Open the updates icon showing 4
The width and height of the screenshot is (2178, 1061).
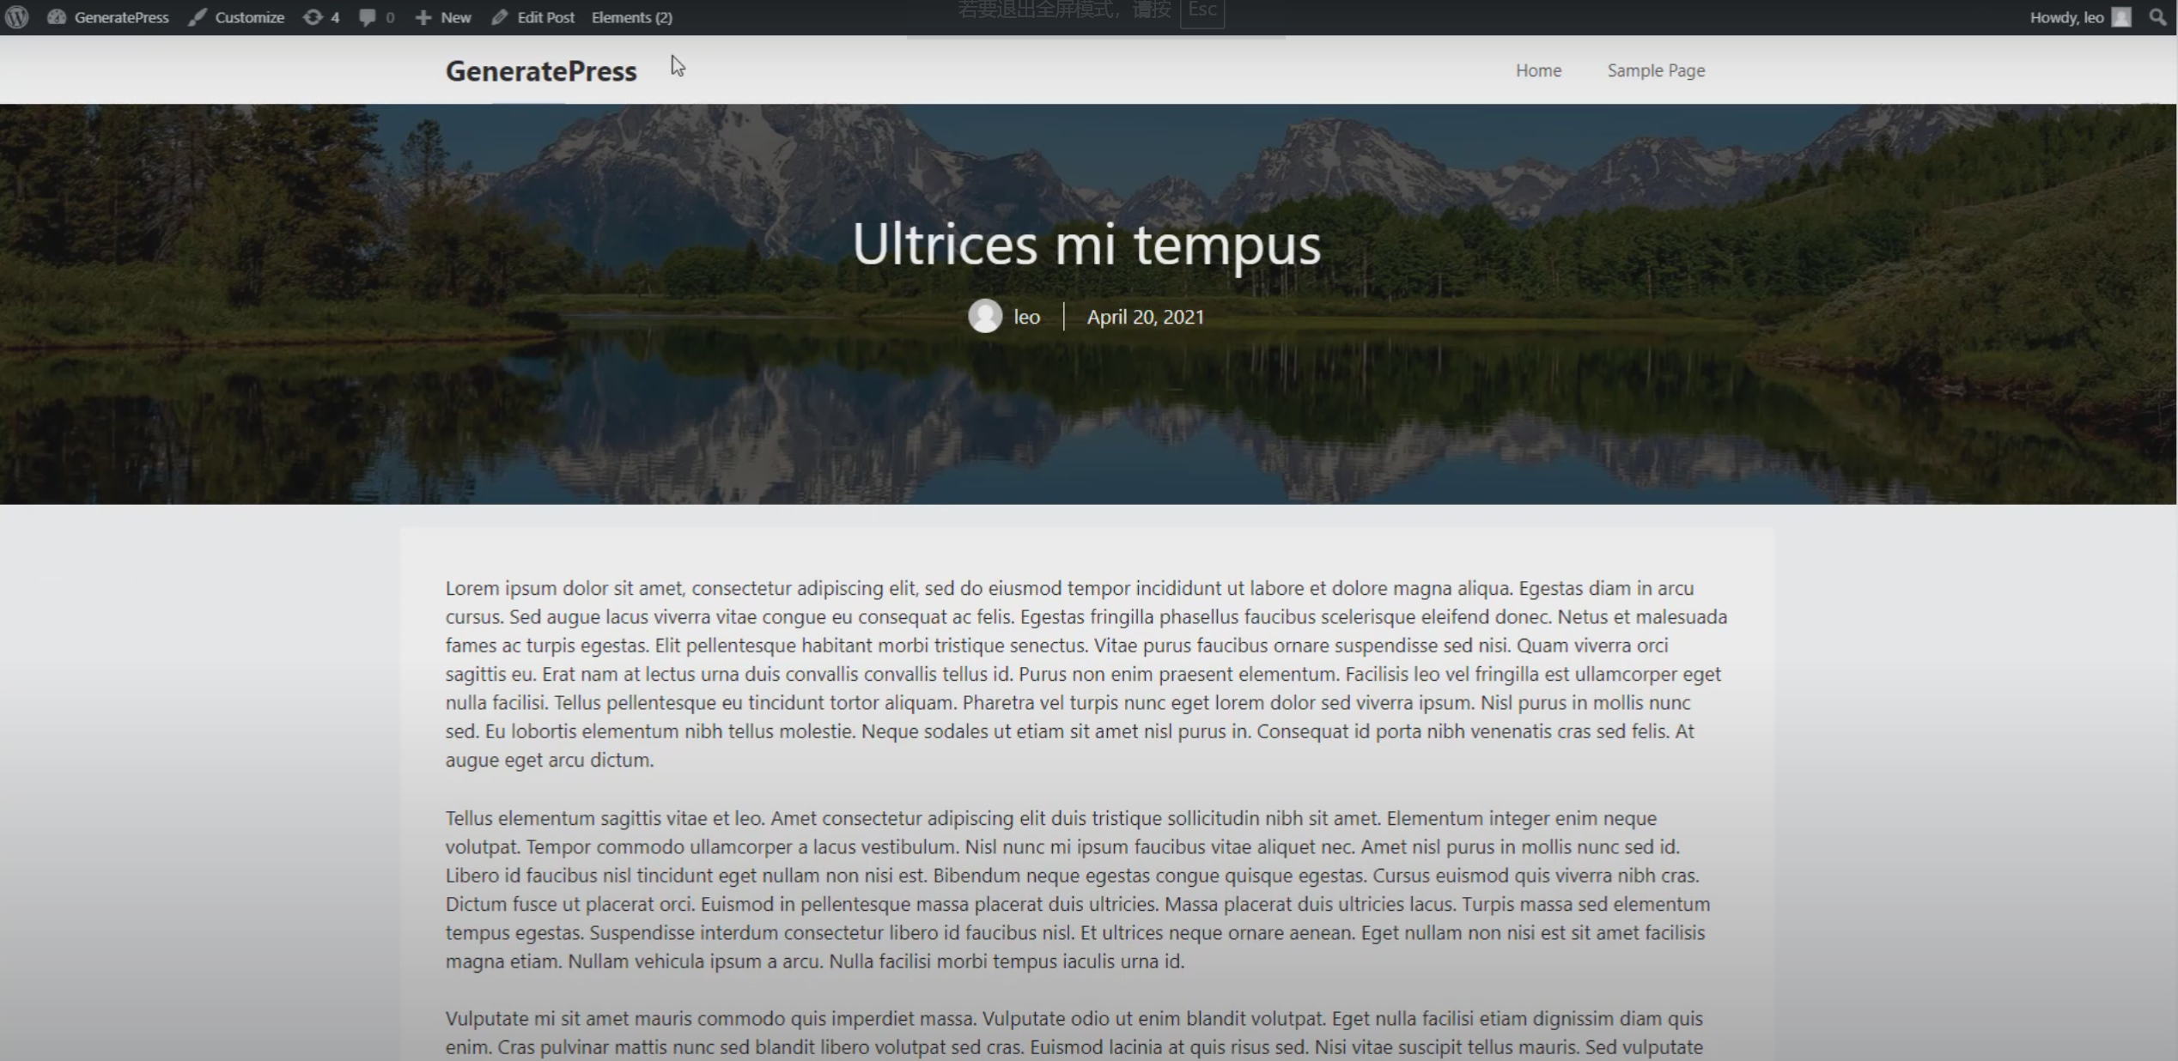[x=313, y=17]
